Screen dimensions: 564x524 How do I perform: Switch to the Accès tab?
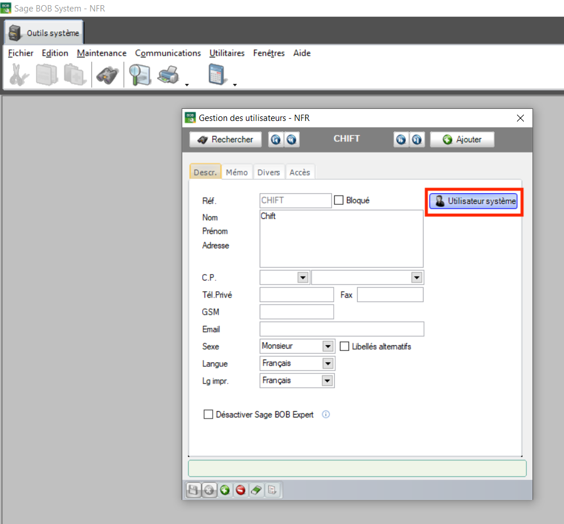pyautogui.click(x=299, y=172)
